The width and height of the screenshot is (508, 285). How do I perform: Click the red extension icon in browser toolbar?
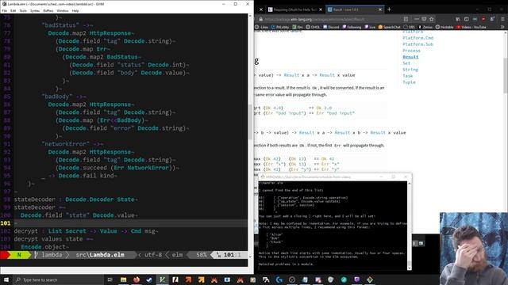click(x=483, y=19)
